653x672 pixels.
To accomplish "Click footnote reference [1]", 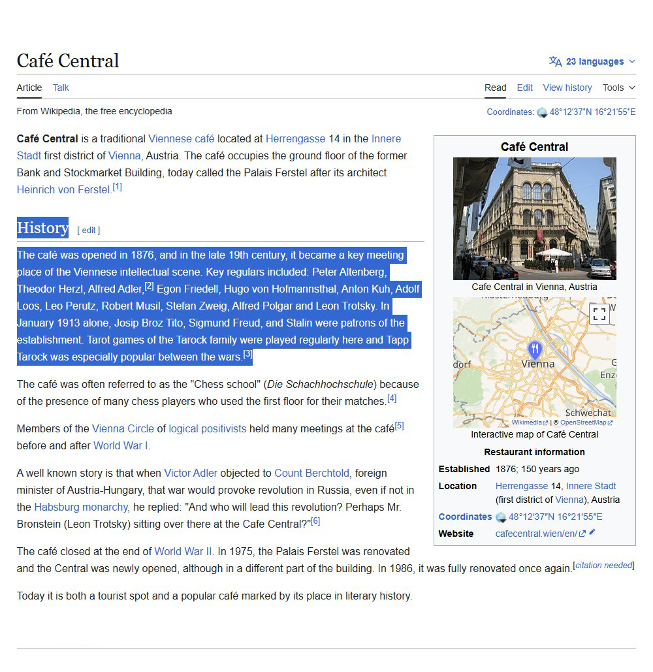I will click(x=118, y=187).
